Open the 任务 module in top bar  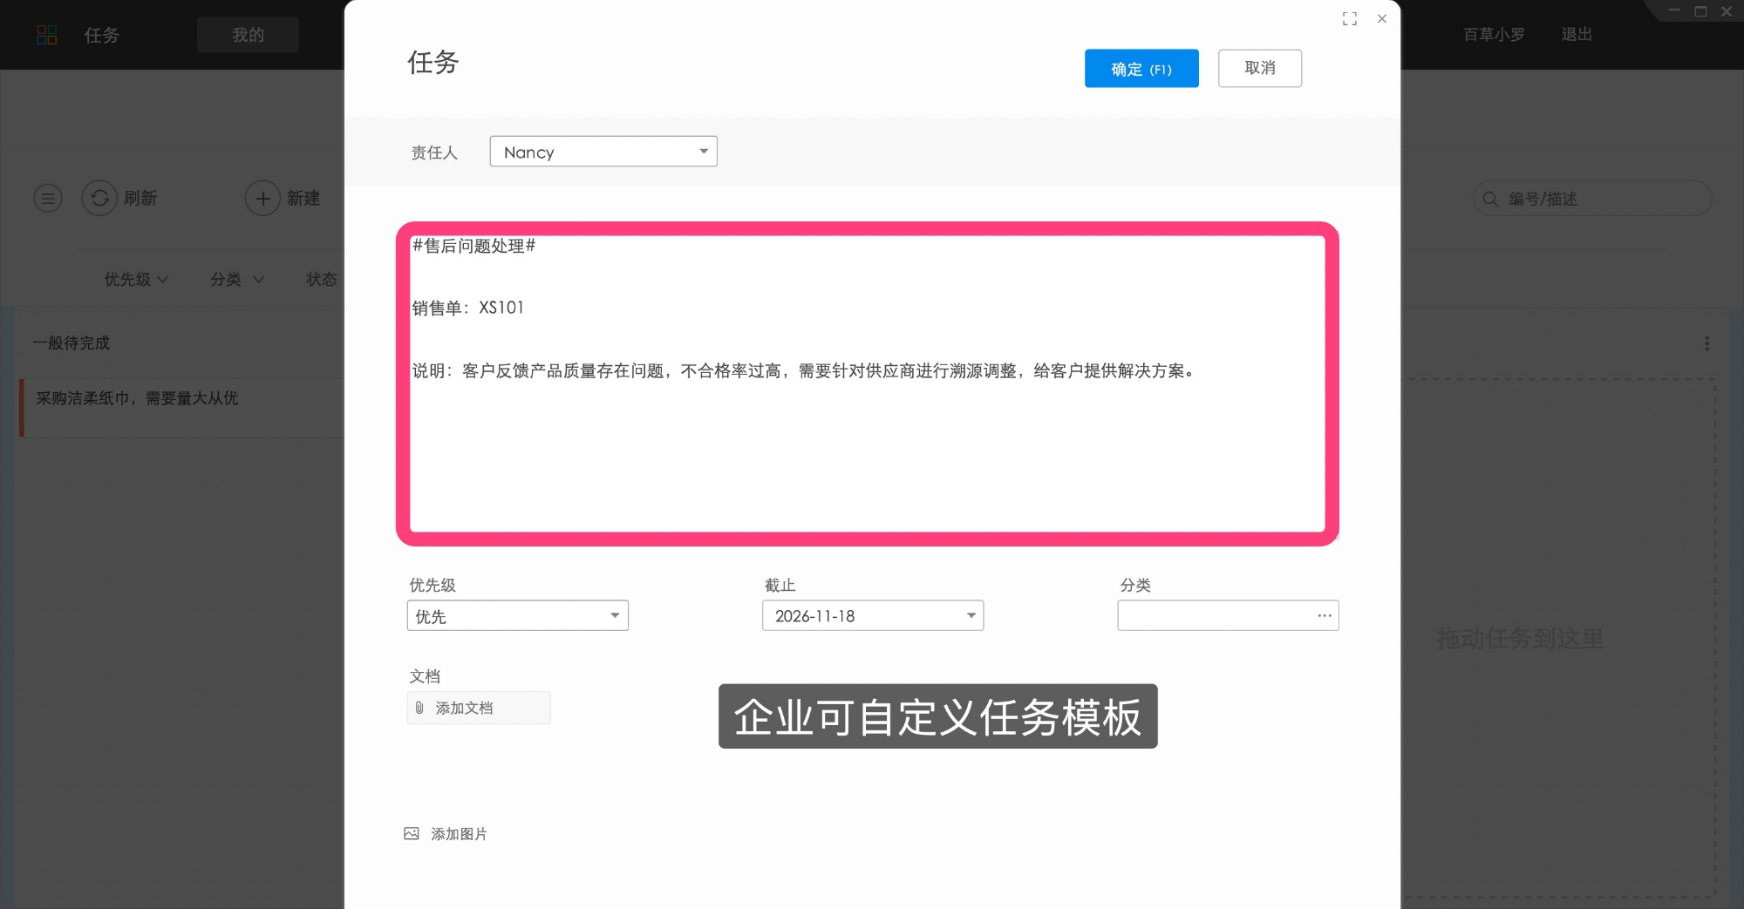pos(102,36)
